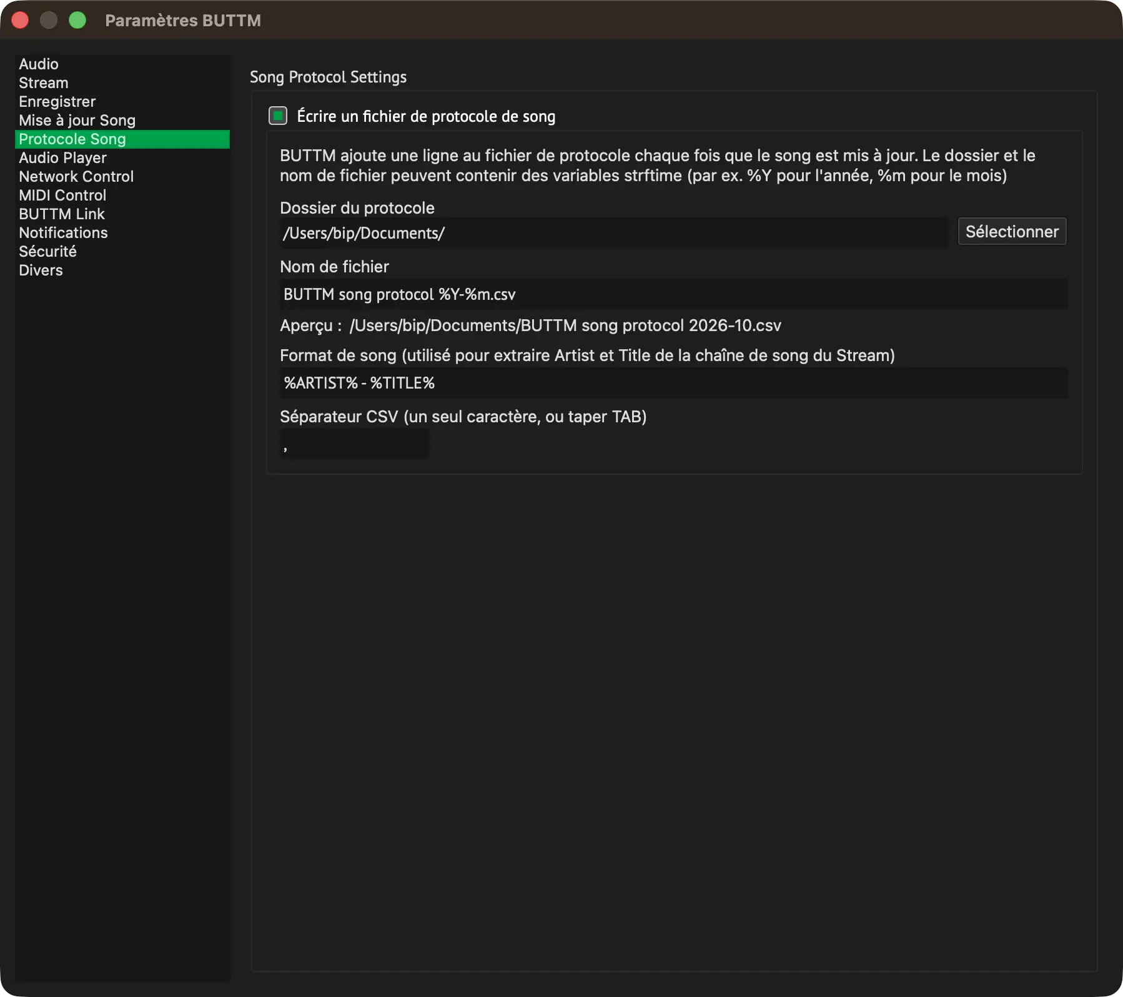Go to Enregistrer settings
The width and height of the screenshot is (1123, 997).
[x=122, y=102]
